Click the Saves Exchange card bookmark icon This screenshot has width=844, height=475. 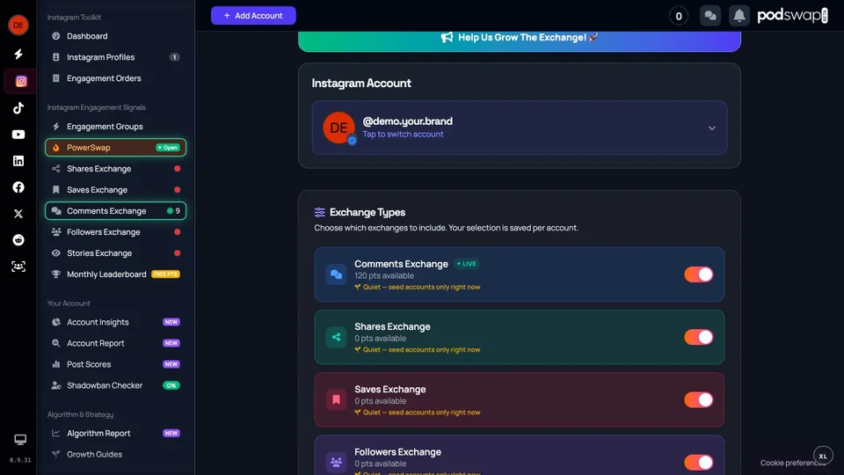pos(336,399)
